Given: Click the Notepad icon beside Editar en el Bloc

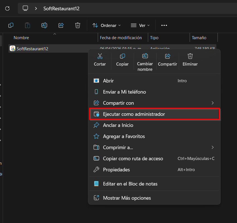Looking at the screenshot, I should click(96, 184).
